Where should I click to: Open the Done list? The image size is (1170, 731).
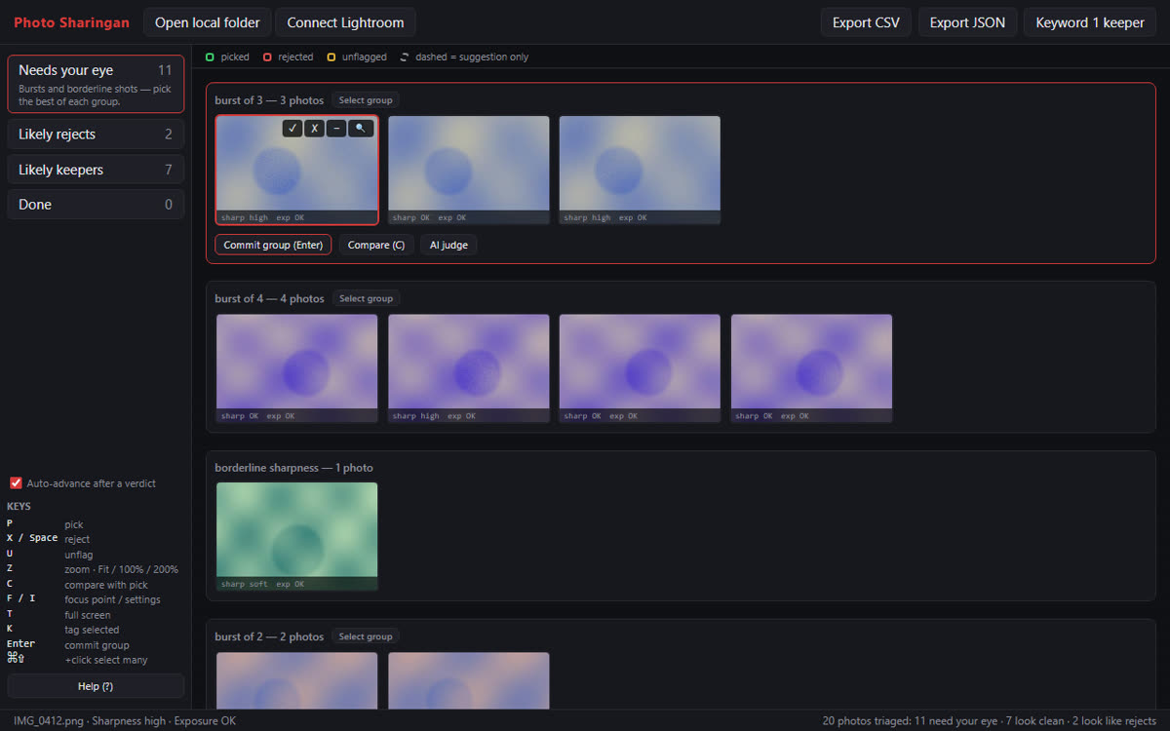click(x=96, y=205)
